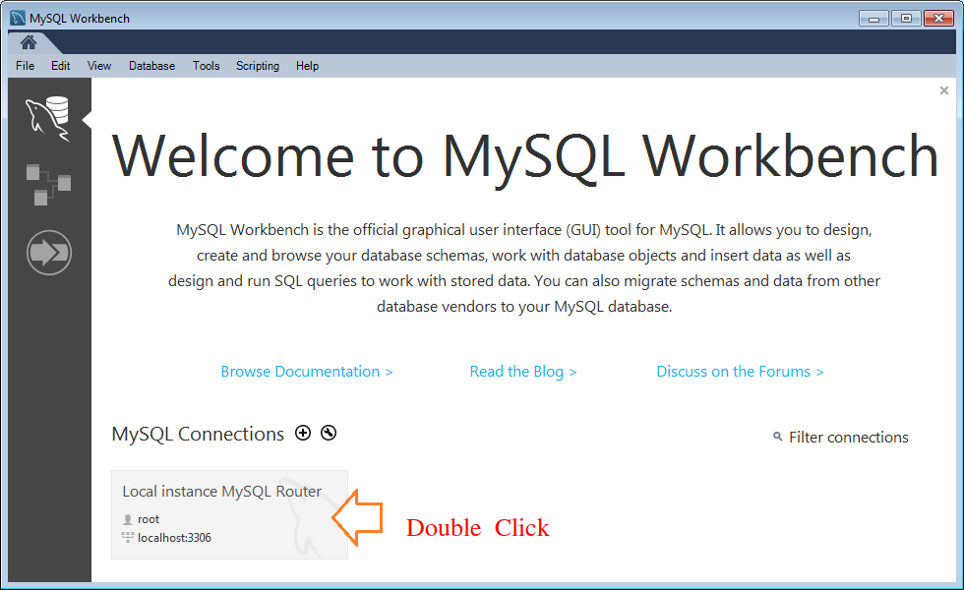Click the MySQL Connections heading
The width and height of the screenshot is (964, 590).
tap(198, 434)
